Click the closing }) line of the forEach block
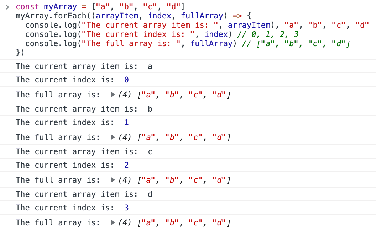Viewport: 376px width, 231px height. click(20, 53)
